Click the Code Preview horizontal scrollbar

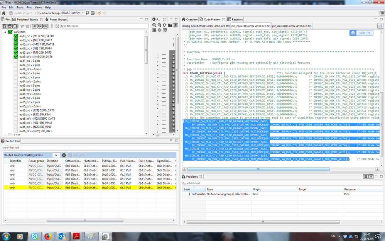coord(258,169)
